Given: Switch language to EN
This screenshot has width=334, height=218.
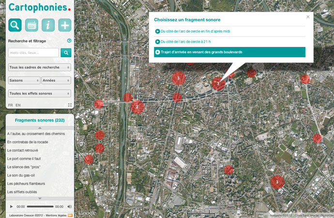Looking at the screenshot, I should [18, 105].
